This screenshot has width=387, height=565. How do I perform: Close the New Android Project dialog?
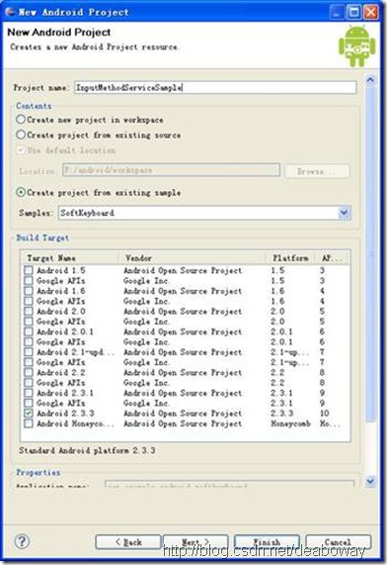[370, 12]
